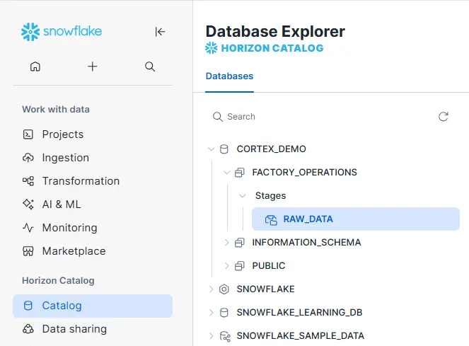
Task: Expand the INFORMATION_SCHEMA node
Action: click(226, 243)
